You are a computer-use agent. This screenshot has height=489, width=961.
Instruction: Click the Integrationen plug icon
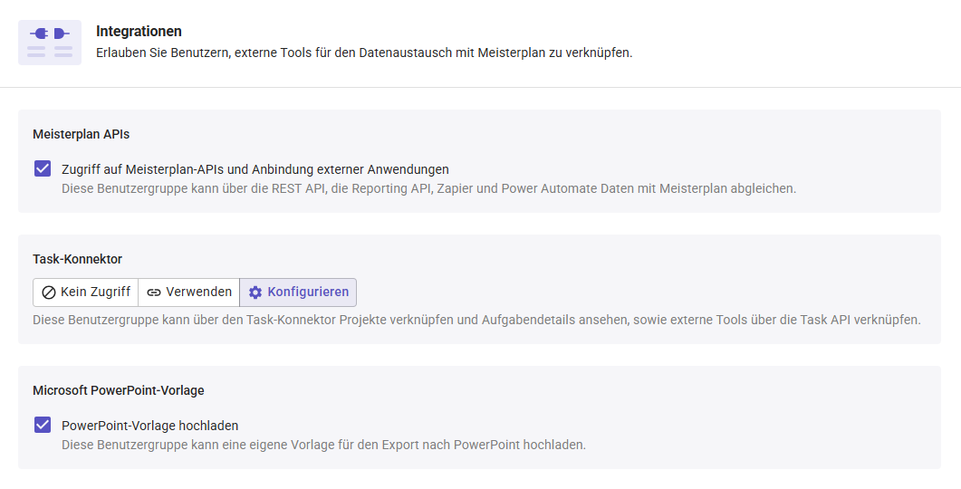tap(50, 43)
